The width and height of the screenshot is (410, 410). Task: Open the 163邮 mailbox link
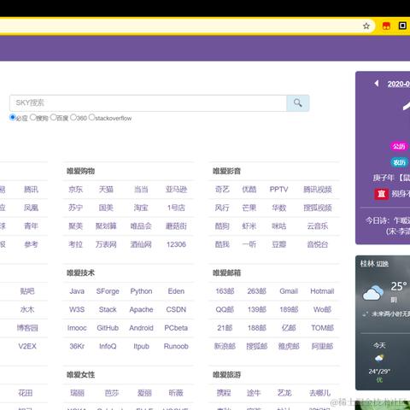click(x=225, y=291)
